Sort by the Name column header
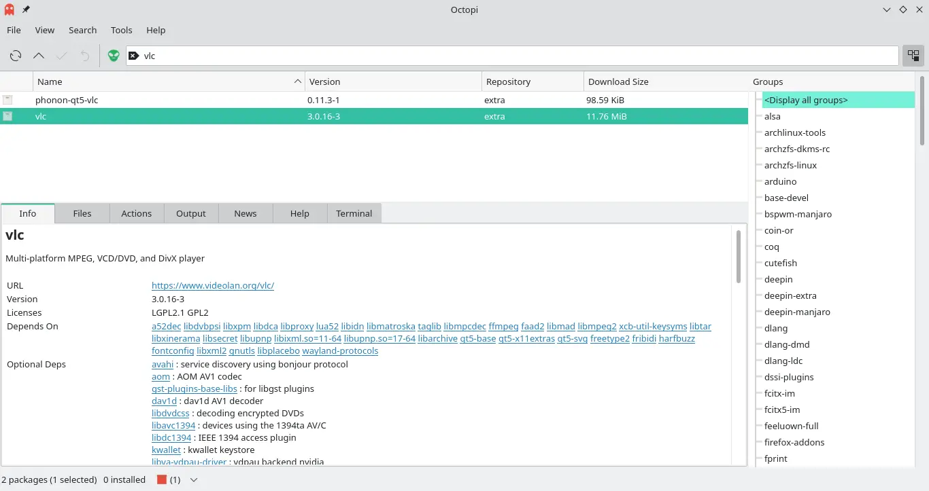Image resolution: width=929 pixels, height=491 pixels. (x=169, y=81)
